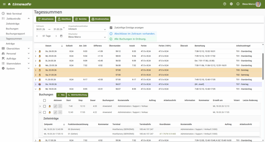Expand the Übersichten sidebar section
Screen dimensions: 265x142
pos(28,48)
